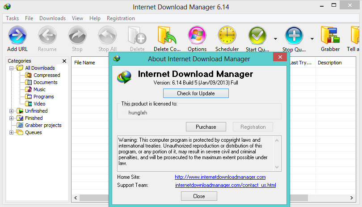Image resolution: width=362 pixels, height=207 pixels.
Task: Click the Tell a Friend toolbar icon
Action: click(x=355, y=35)
